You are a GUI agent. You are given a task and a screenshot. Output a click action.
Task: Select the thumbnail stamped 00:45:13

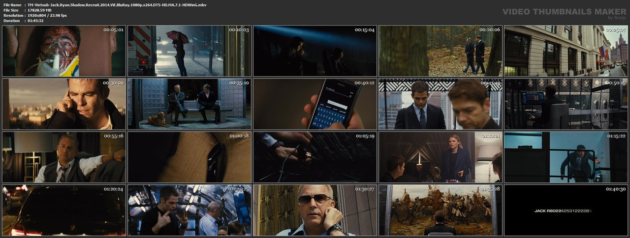[x=441, y=104]
